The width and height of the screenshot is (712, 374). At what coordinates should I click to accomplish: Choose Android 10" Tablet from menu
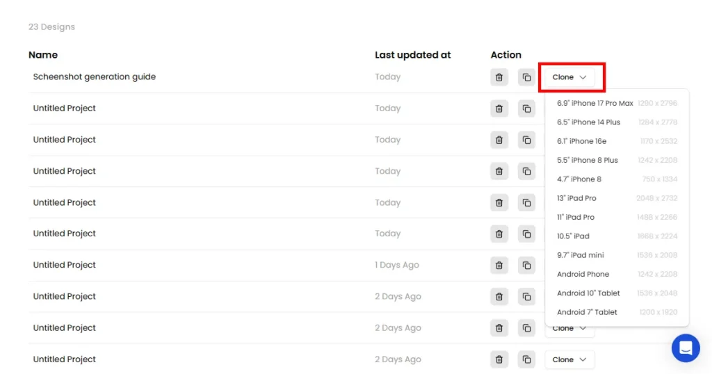point(617,293)
